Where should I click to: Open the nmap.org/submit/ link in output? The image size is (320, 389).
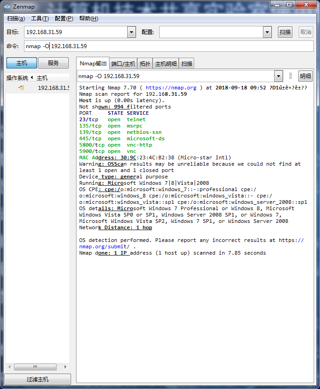pyautogui.click(x=104, y=246)
